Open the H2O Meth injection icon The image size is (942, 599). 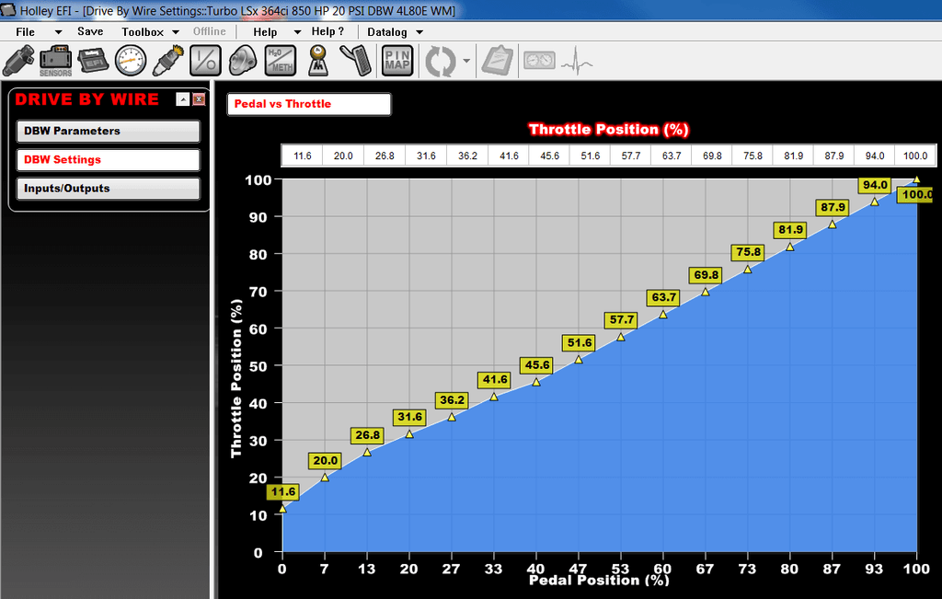281,62
